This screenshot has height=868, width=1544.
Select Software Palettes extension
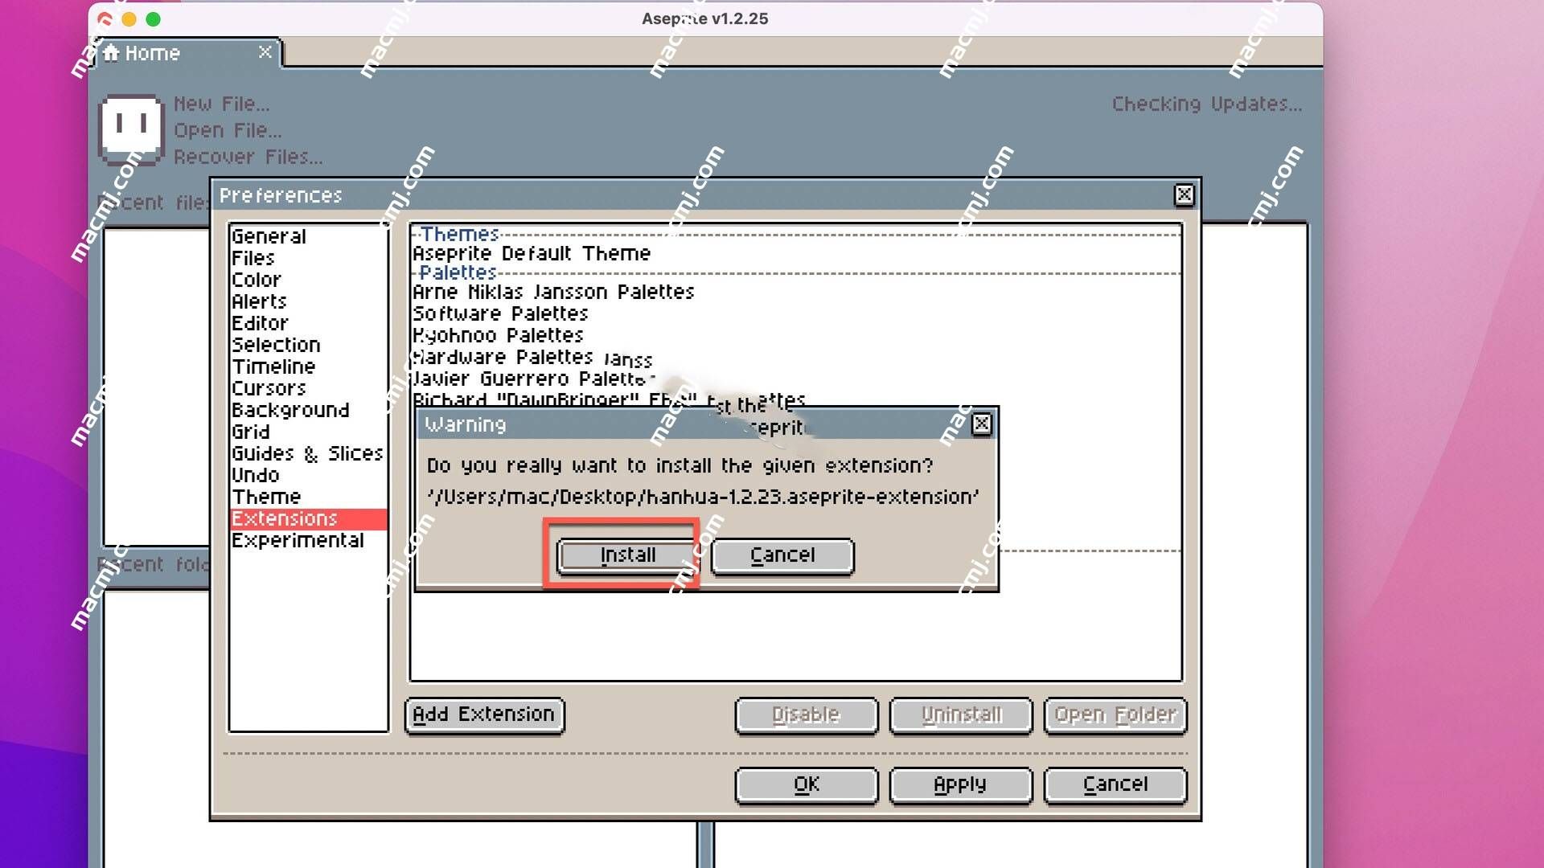pos(796,313)
